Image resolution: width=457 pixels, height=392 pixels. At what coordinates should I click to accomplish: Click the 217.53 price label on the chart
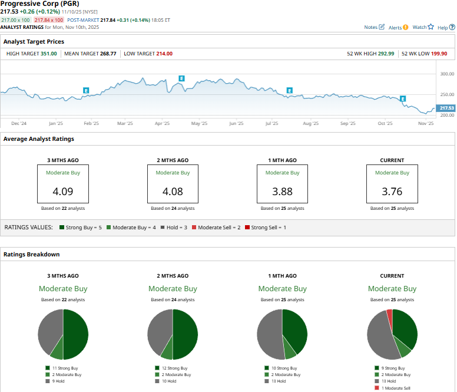(446, 108)
